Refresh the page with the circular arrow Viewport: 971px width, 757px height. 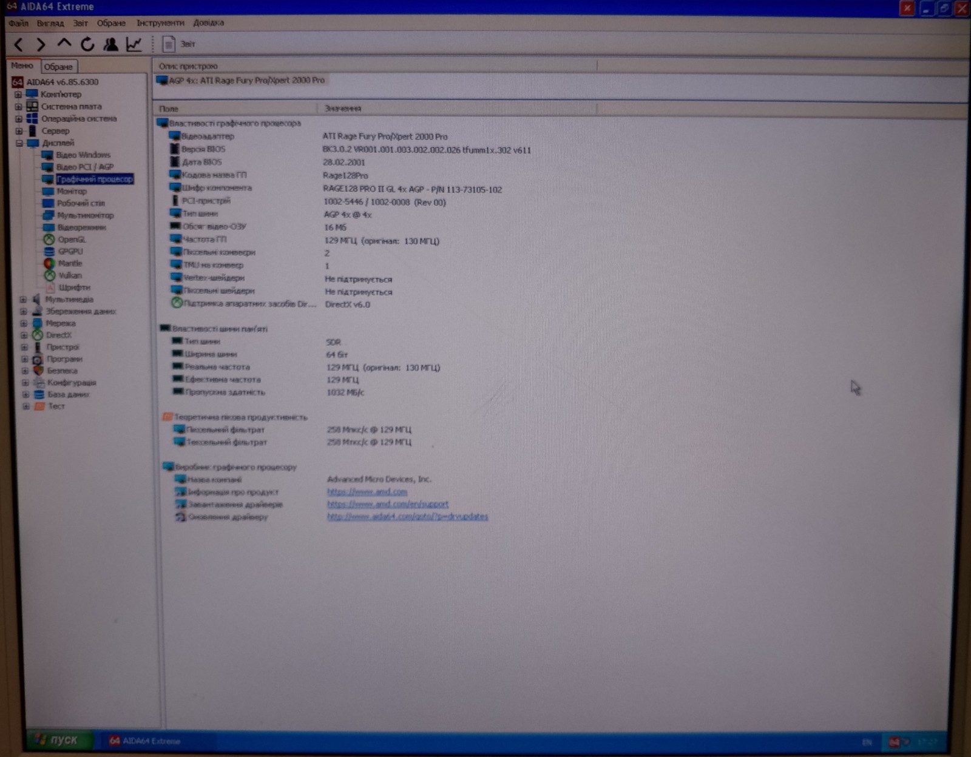click(87, 44)
